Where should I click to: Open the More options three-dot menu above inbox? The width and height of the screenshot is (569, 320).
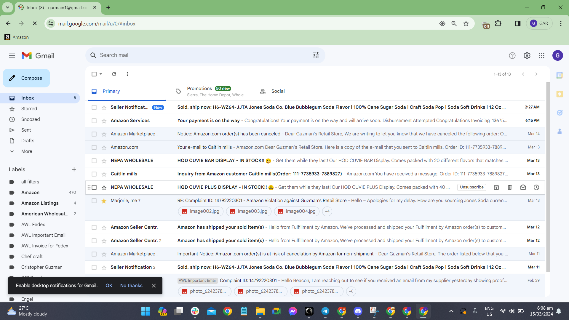point(127,74)
